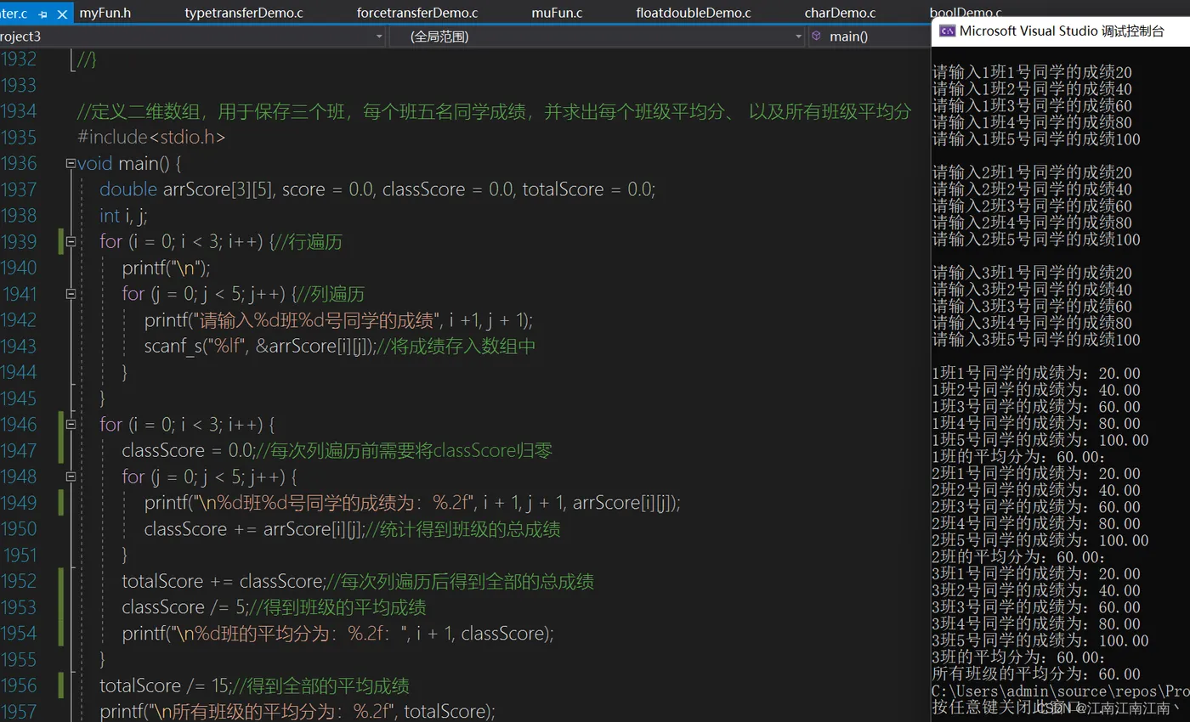Click the classScore = 0.0; statement
This screenshot has width=1190, height=722.
point(188,450)
